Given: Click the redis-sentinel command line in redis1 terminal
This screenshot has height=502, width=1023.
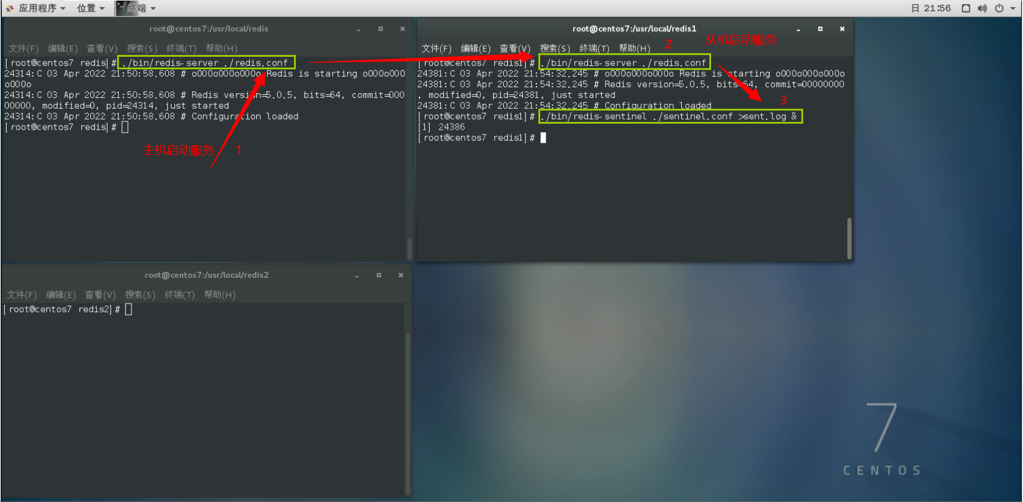Looking at the screenshot, I should (x=670, y=117).
